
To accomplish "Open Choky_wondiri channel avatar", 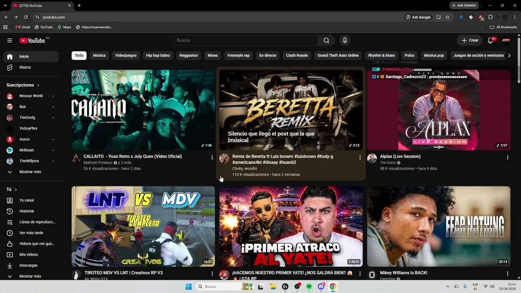I will click(x=224, y=158).
